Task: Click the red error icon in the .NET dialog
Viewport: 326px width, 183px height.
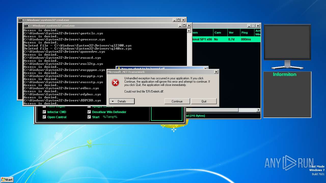Action: click(115, 82)
